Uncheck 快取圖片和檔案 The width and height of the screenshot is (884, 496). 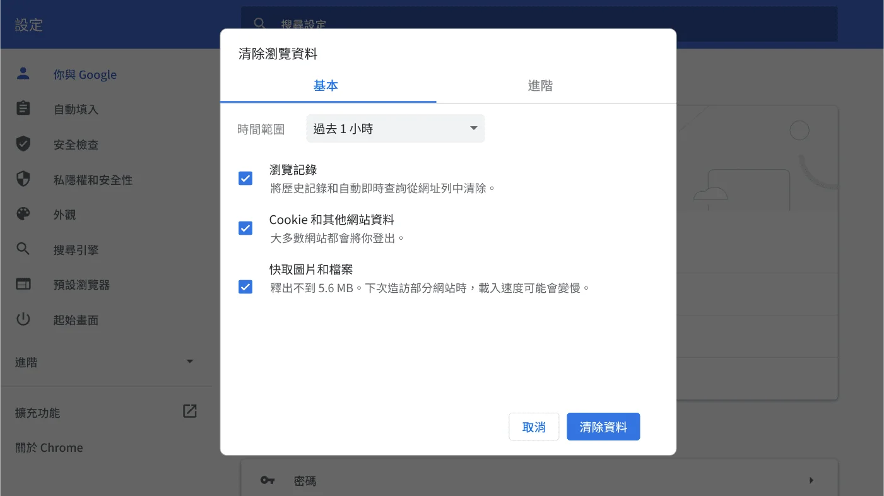(x=245, y=286)
